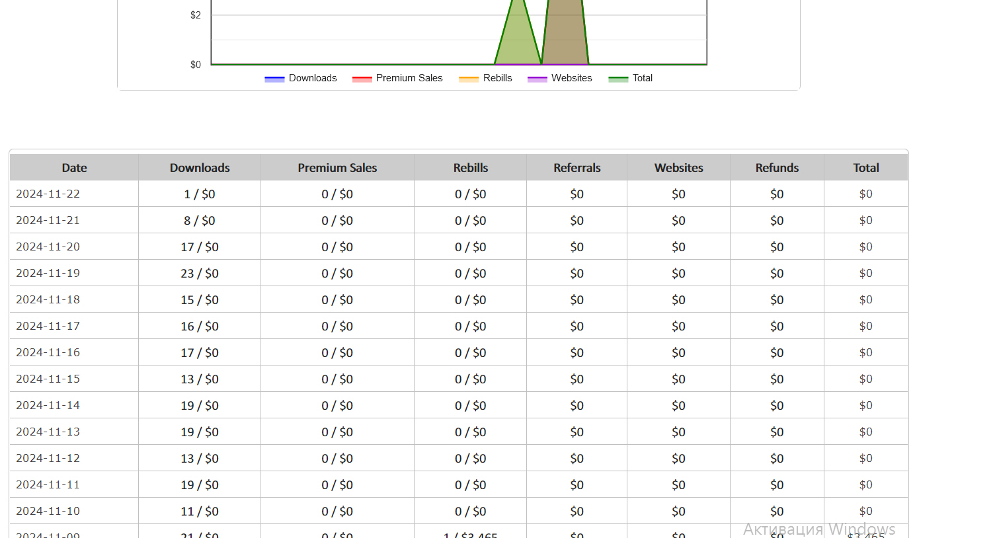Screen dimensions: 995x538
Task: Click the Websites column header
Action: click(x=679, y=168)
